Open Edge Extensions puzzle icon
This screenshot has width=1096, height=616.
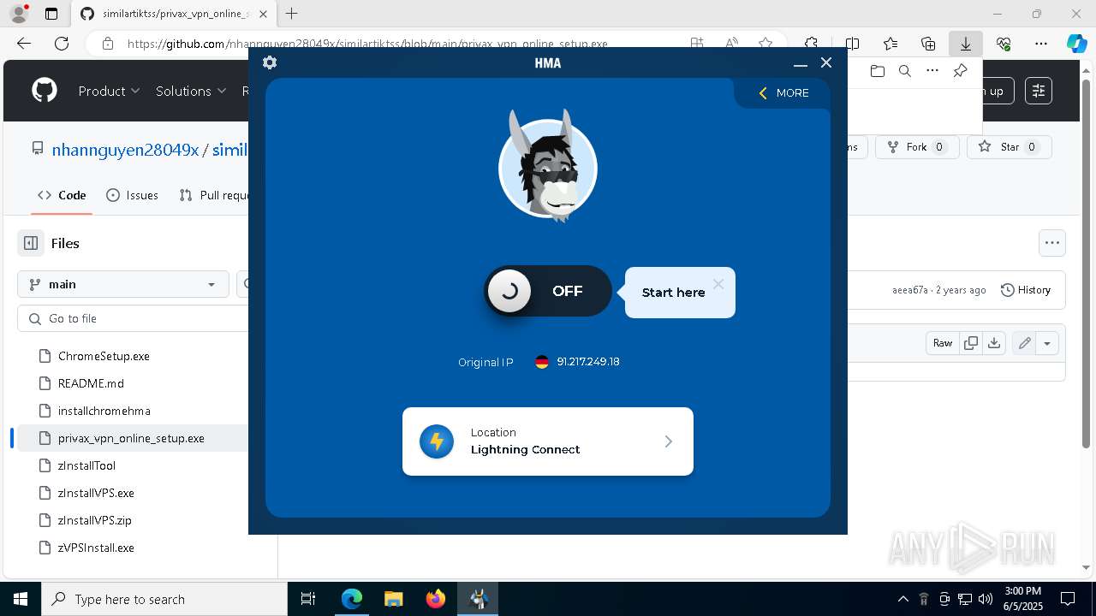pos(811,44)
